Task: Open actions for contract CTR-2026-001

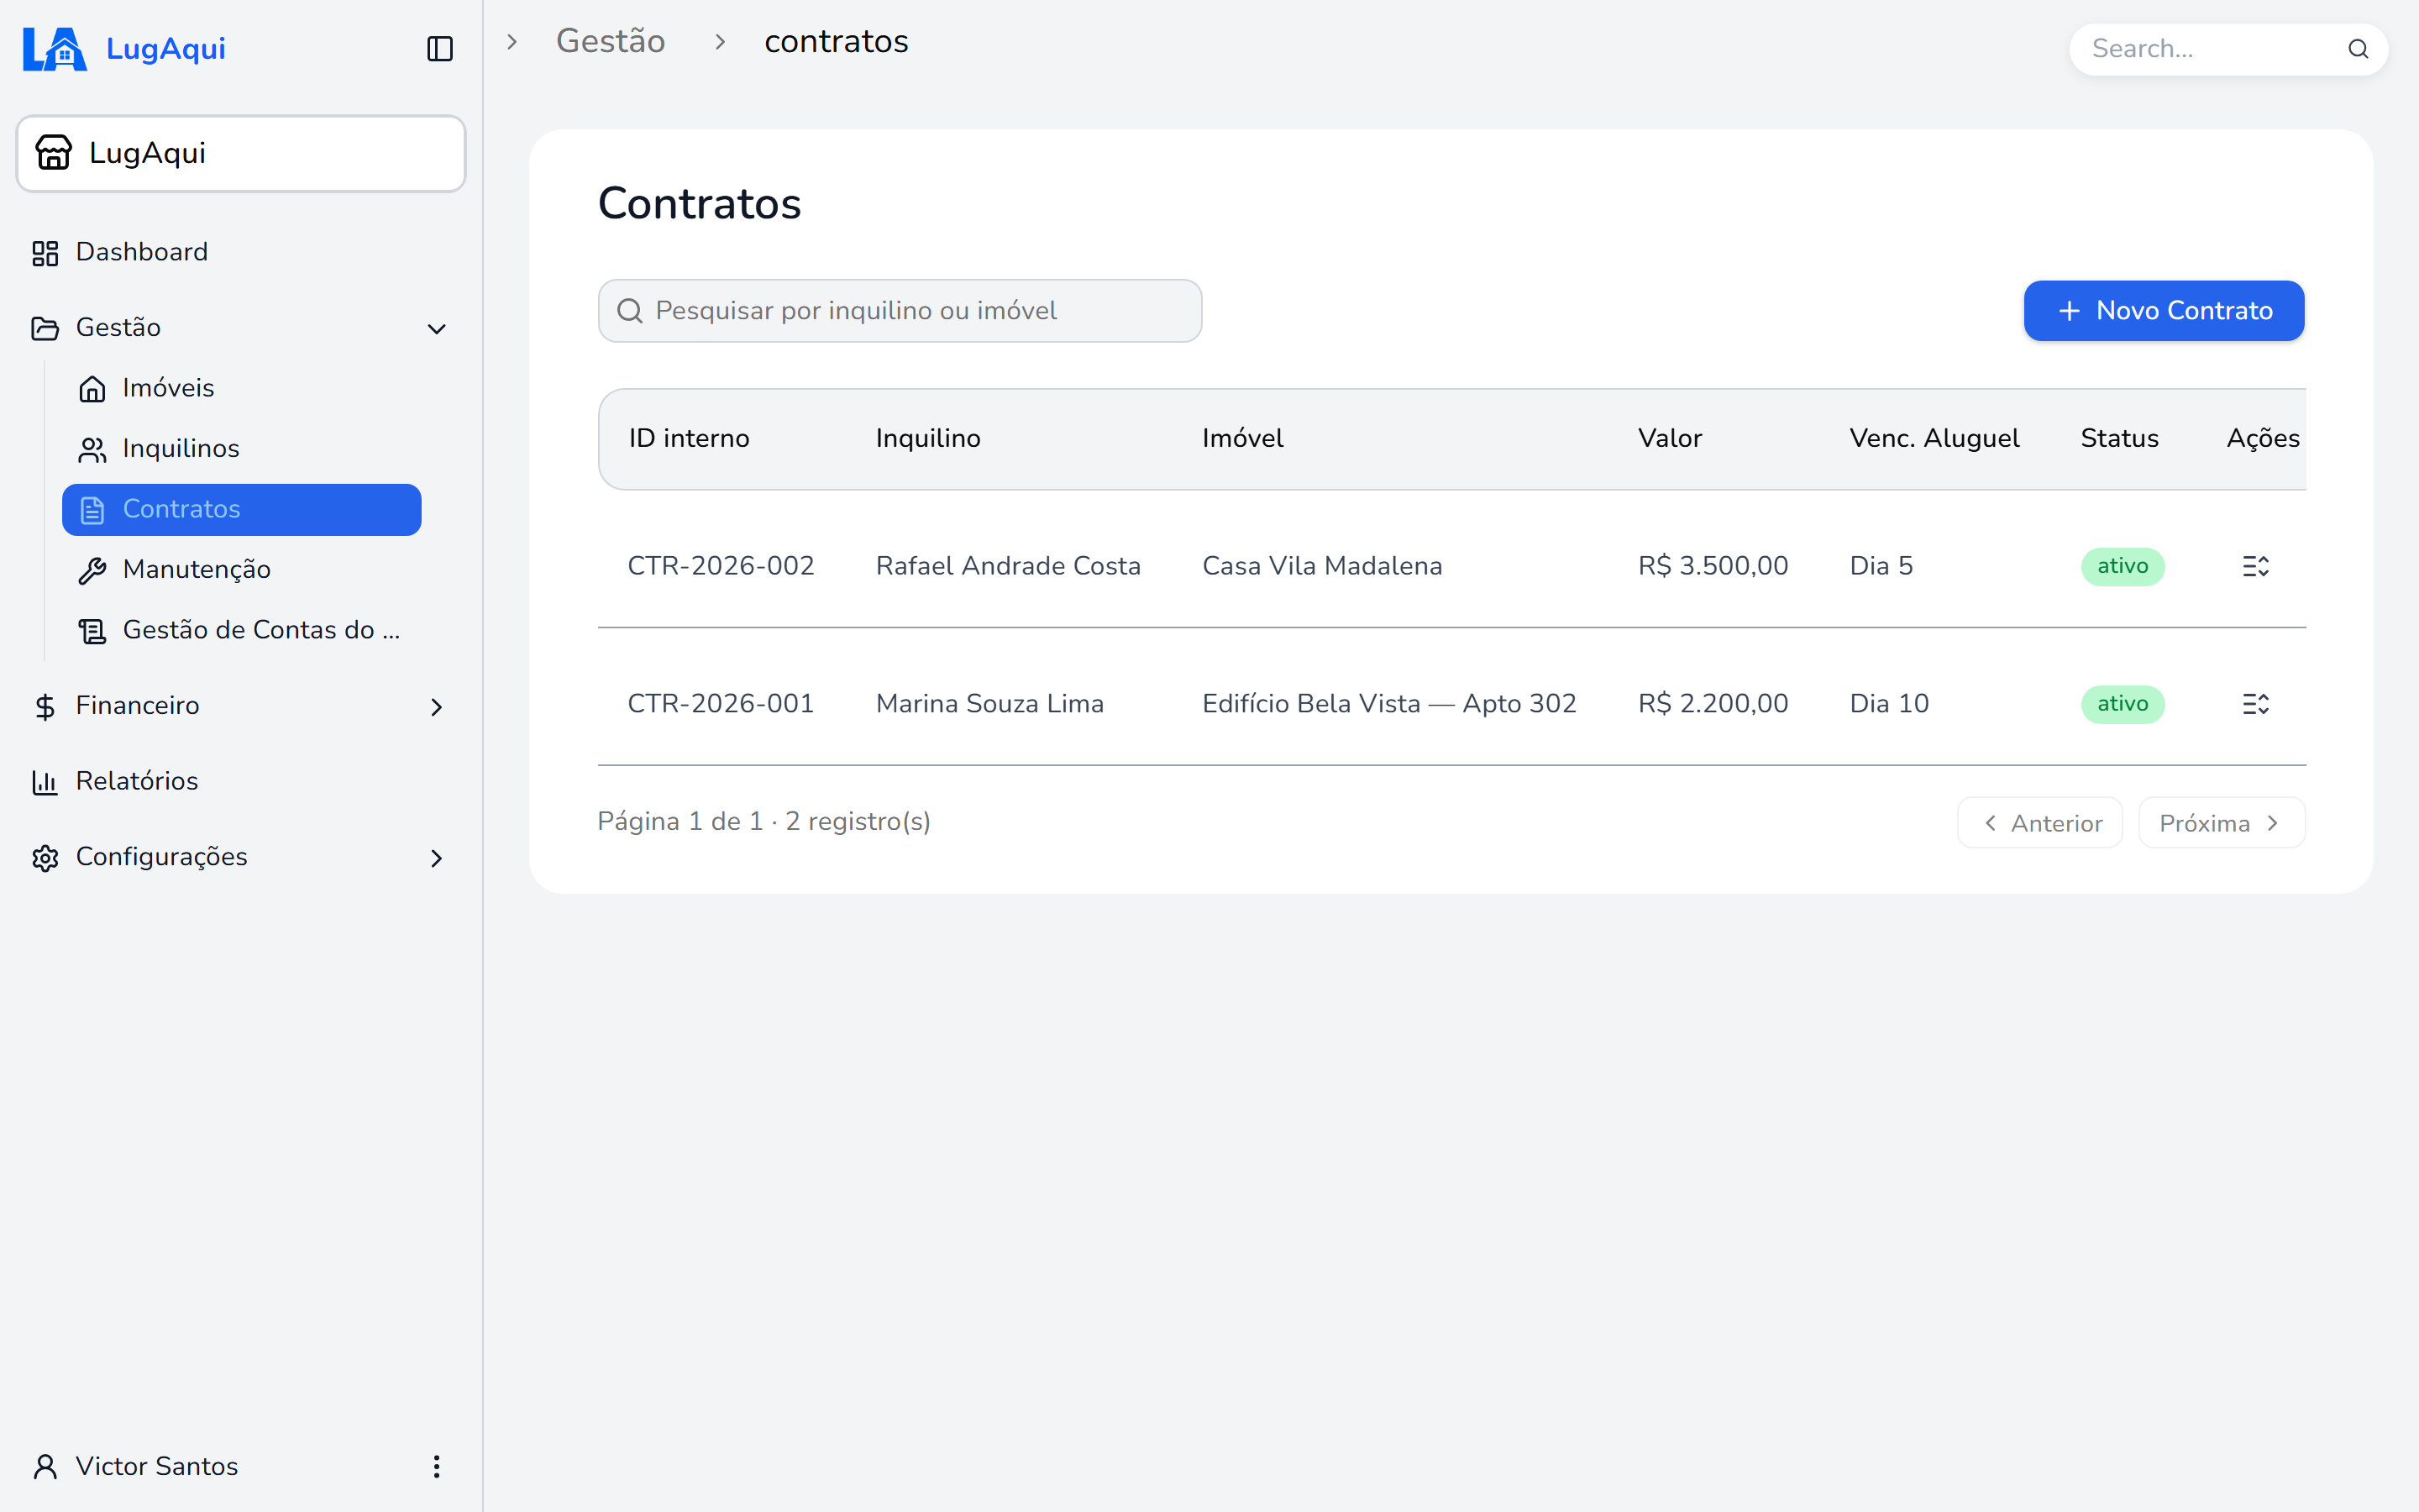Action: pos(2255,704)
